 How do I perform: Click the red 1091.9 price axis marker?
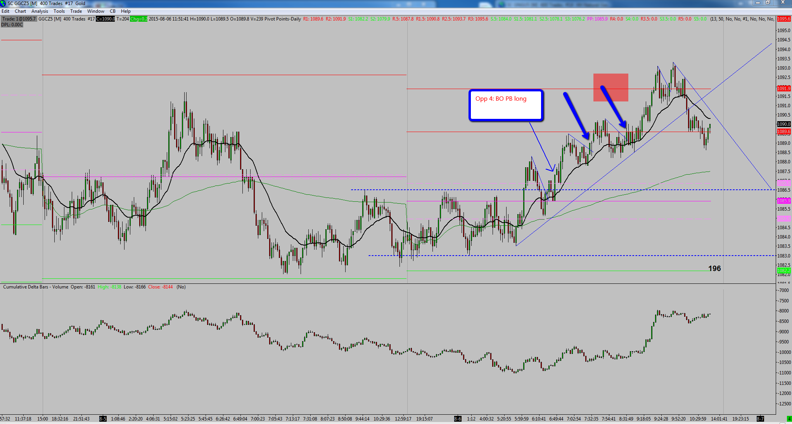pos(783,89)
